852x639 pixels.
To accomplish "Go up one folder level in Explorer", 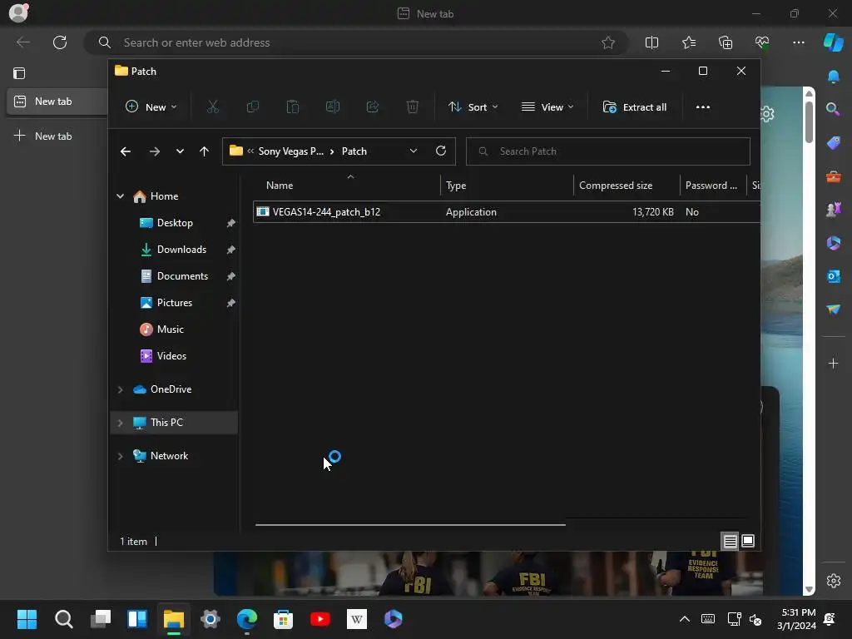I will pyautogui.click(x=204, y=151).
